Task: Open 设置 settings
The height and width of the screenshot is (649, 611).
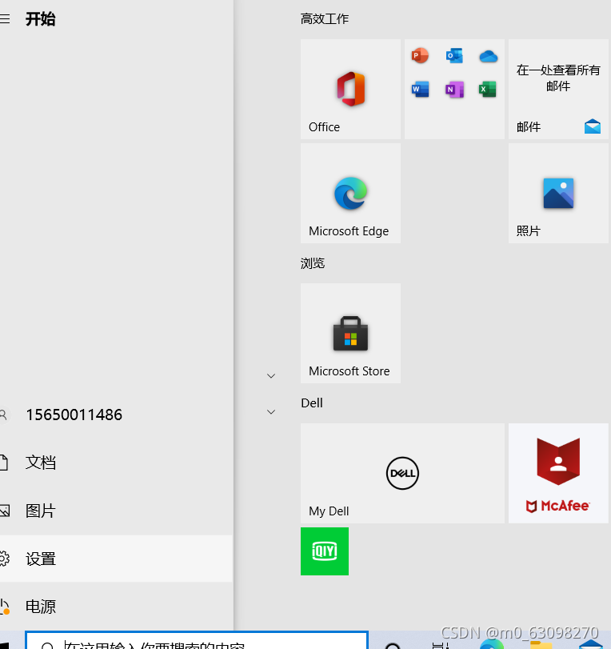Action: pyautogui.click(x=116, y=559)
